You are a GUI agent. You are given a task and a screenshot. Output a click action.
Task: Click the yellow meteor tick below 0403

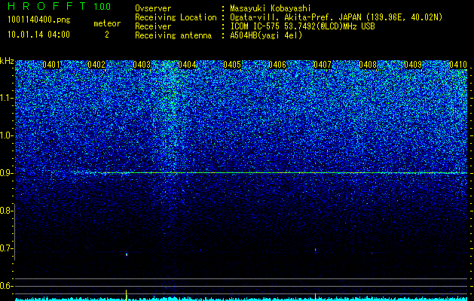click(126, 295)
